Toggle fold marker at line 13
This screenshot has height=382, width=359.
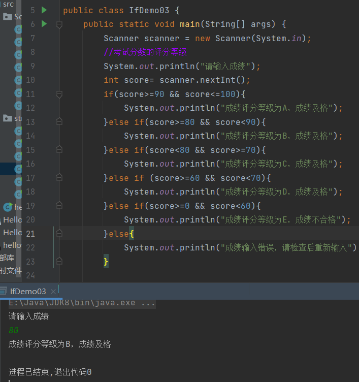59,122
